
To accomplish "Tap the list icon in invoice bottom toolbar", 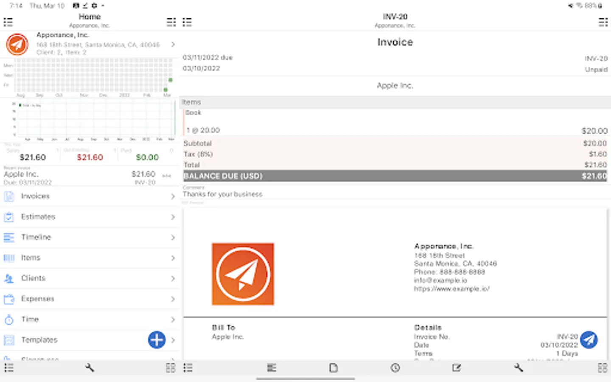I will [188, 368].
